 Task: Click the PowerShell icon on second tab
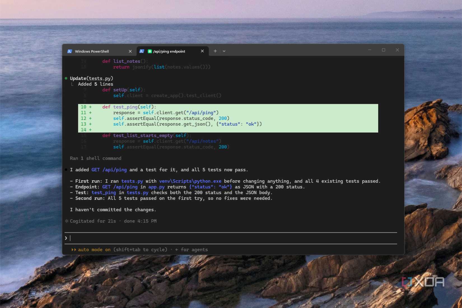[x=142, y=51]
